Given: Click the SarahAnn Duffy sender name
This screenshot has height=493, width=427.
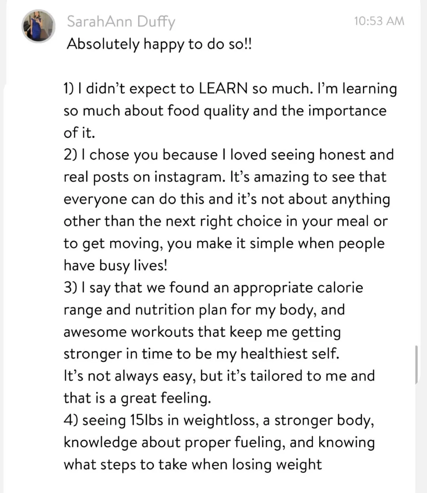Looking at the screenshot, I should 121,22.
